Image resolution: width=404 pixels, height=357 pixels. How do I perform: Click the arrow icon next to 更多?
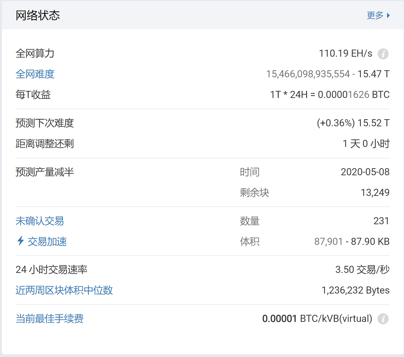click(388, 15)
